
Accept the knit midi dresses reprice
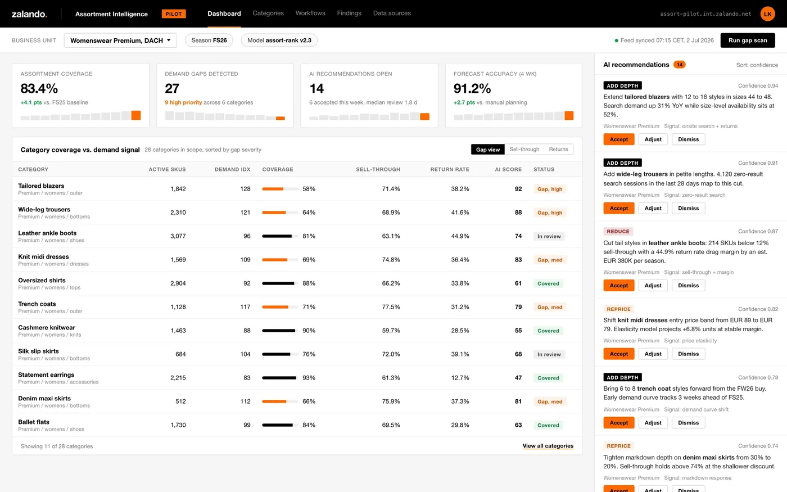[x=619, y=354]
